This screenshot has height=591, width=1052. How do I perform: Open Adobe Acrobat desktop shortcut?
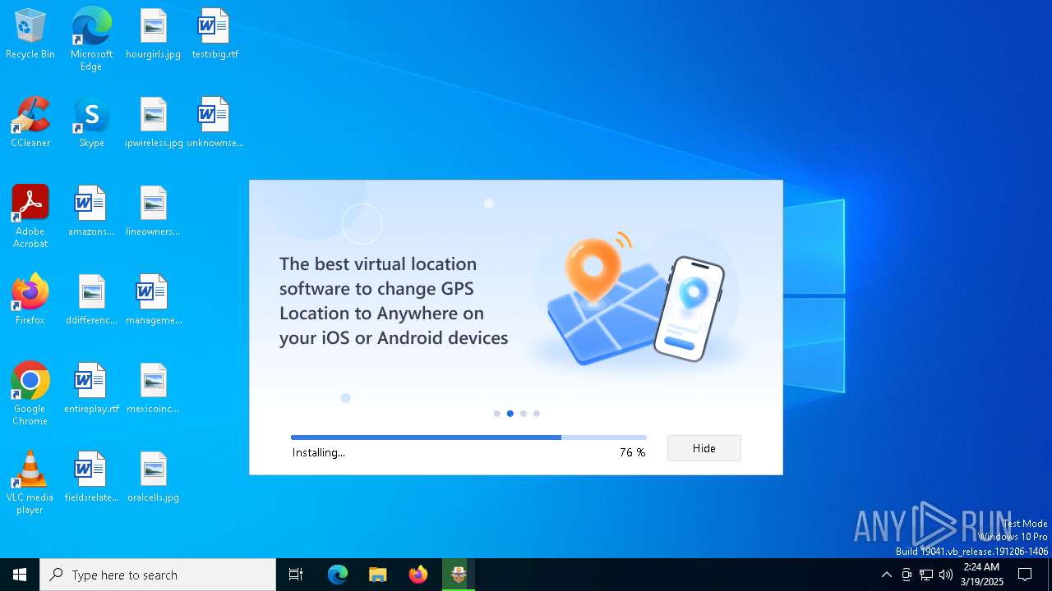[x=30, y=217]
